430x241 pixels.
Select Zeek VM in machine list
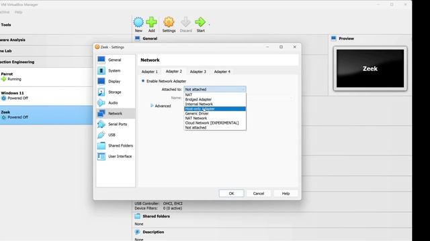point(46,114)
